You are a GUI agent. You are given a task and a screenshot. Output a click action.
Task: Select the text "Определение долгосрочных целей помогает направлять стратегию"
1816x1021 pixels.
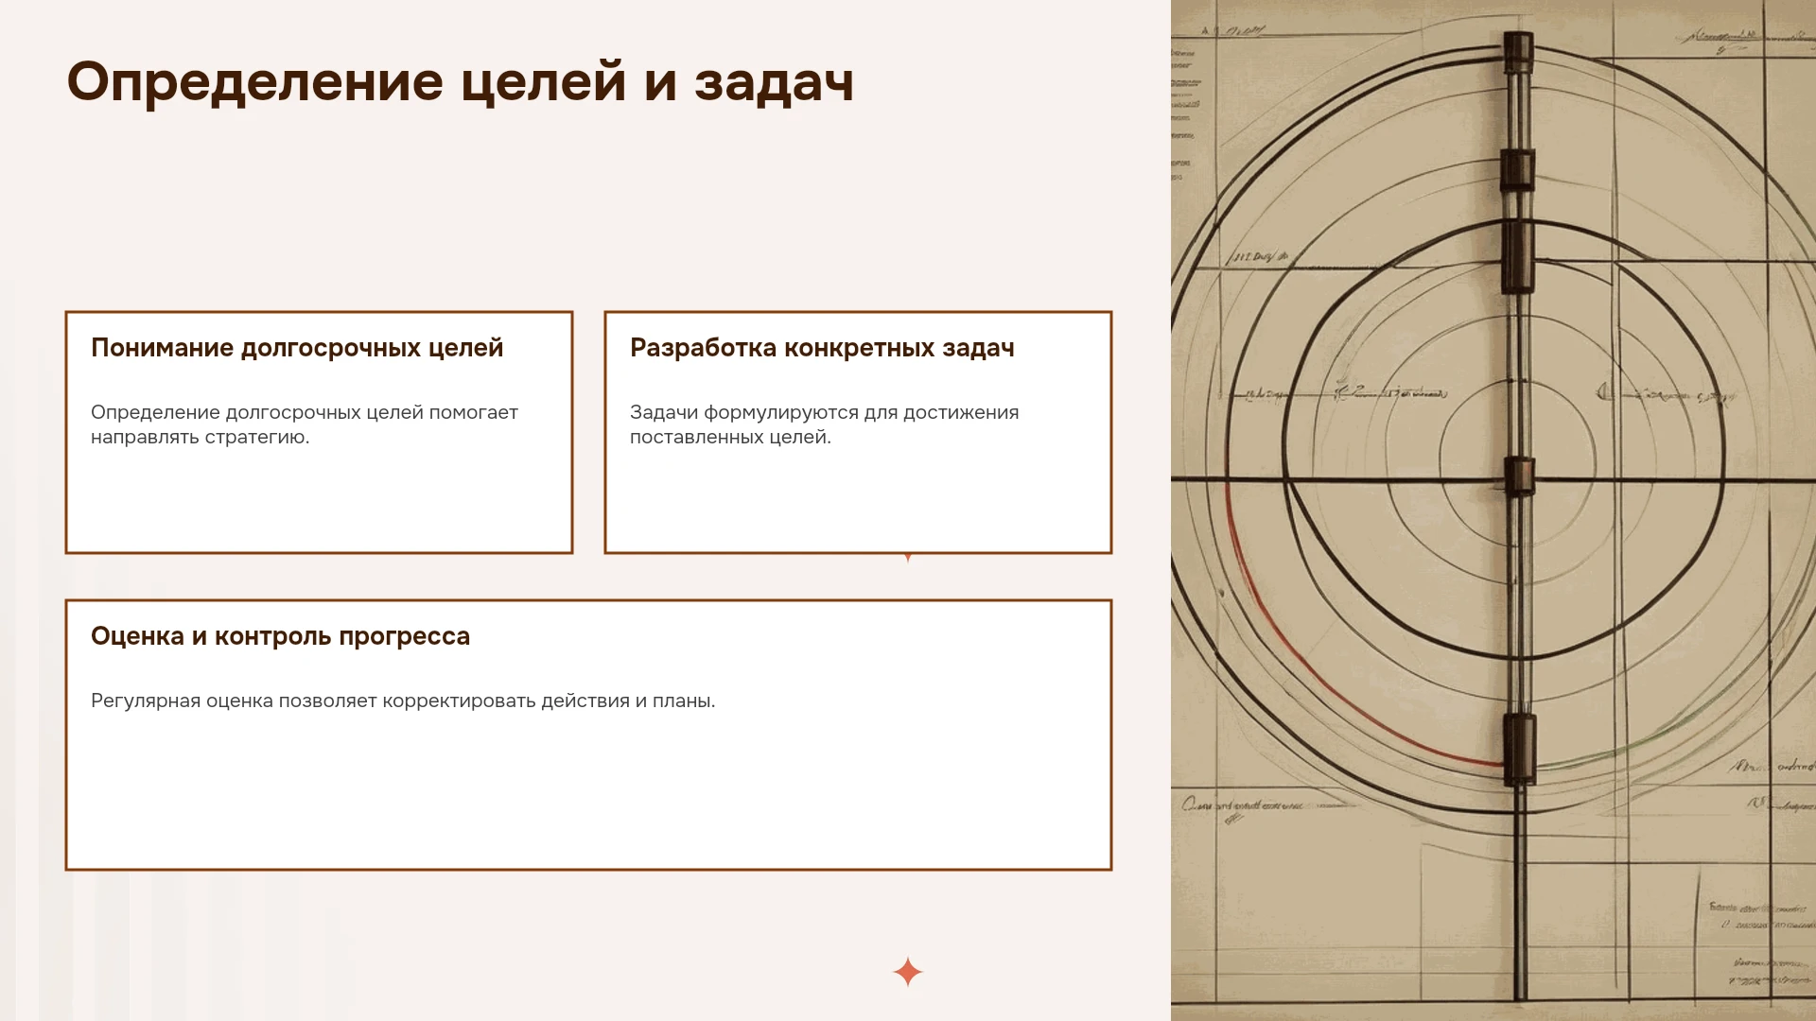(305, 424)
